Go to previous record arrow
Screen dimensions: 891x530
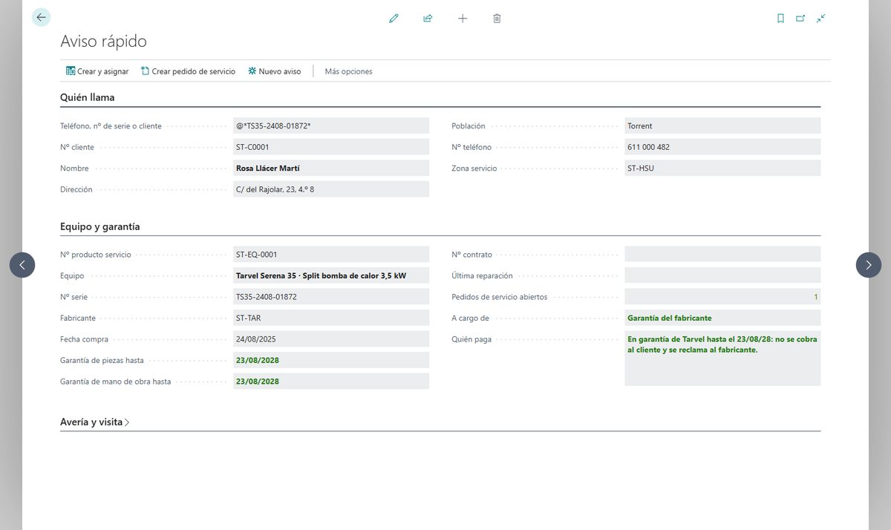click(22, 265)
